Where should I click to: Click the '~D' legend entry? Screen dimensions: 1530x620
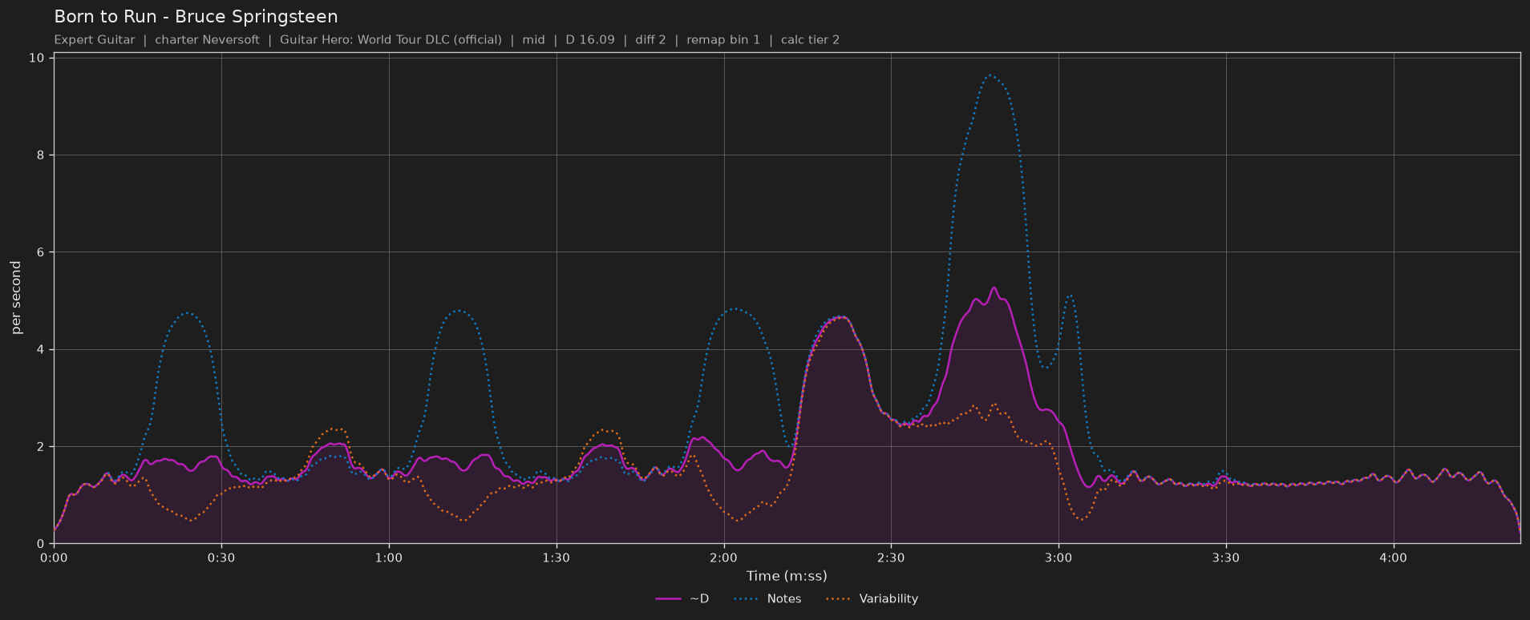[682, 599]
